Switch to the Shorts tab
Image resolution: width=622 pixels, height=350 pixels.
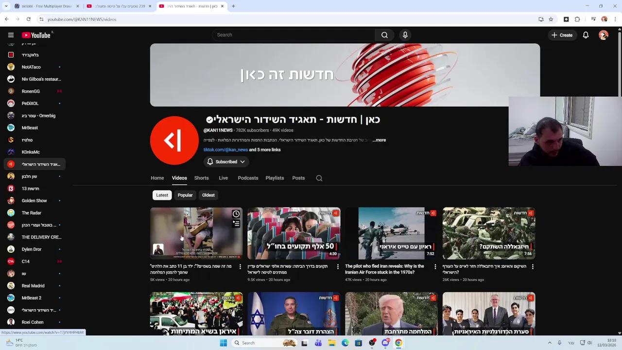201,178
